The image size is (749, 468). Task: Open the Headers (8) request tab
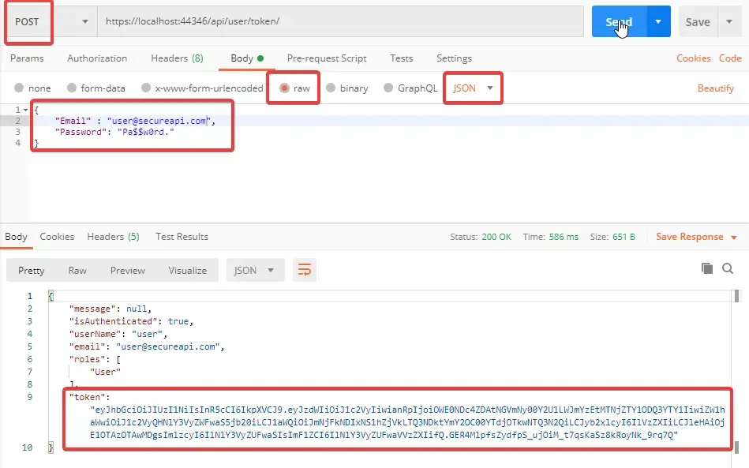(177, 58)
